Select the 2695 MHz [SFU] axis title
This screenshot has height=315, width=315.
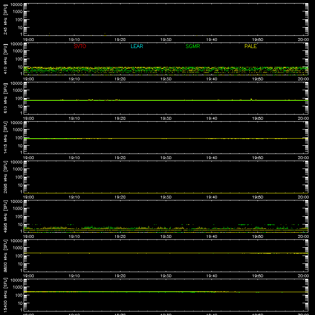click(6, 177)
